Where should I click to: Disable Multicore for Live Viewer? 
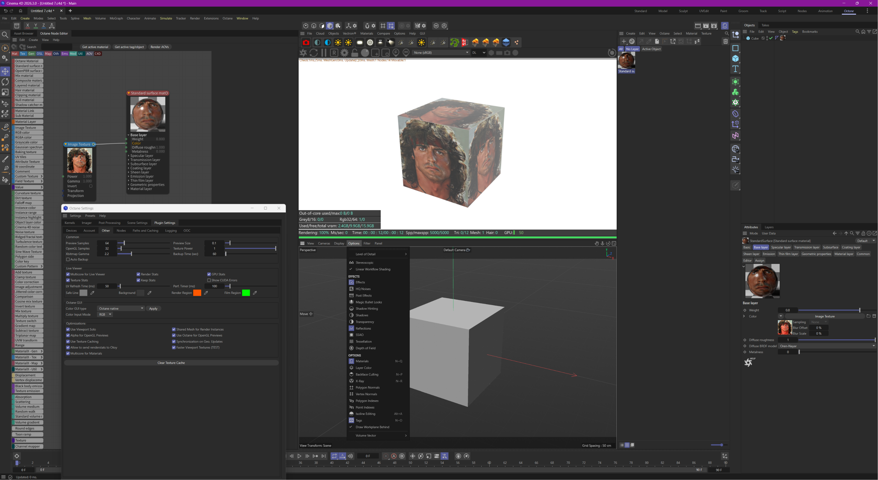click(x=68, y=274)
